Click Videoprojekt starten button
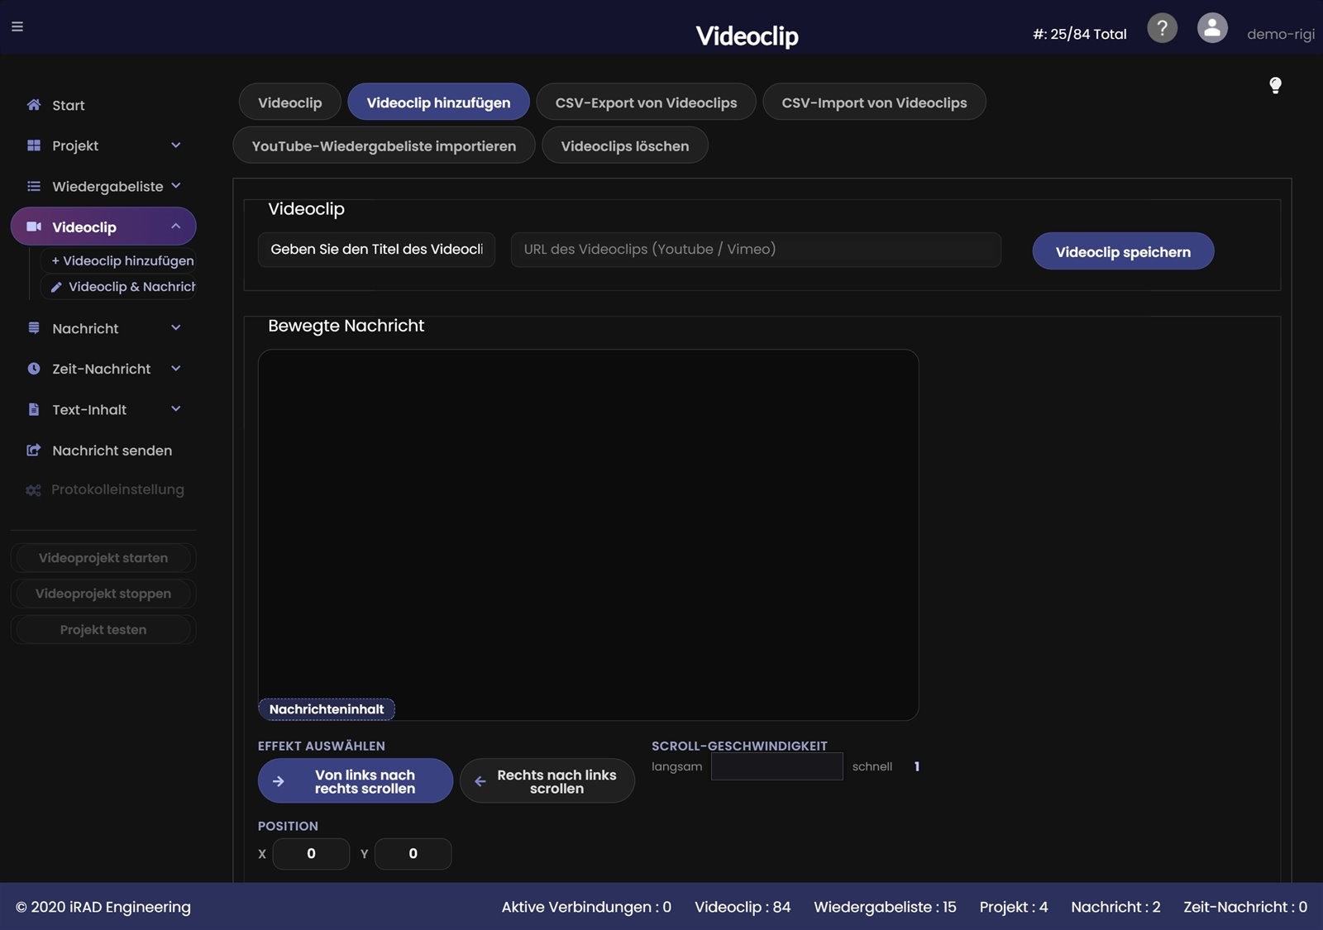This screenshot has height=930, width=1323. pyautogui.click(x=103, y=558)
